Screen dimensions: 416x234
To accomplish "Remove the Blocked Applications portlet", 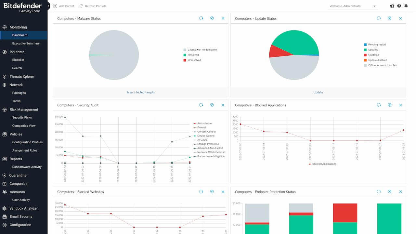I will (401, 105).
